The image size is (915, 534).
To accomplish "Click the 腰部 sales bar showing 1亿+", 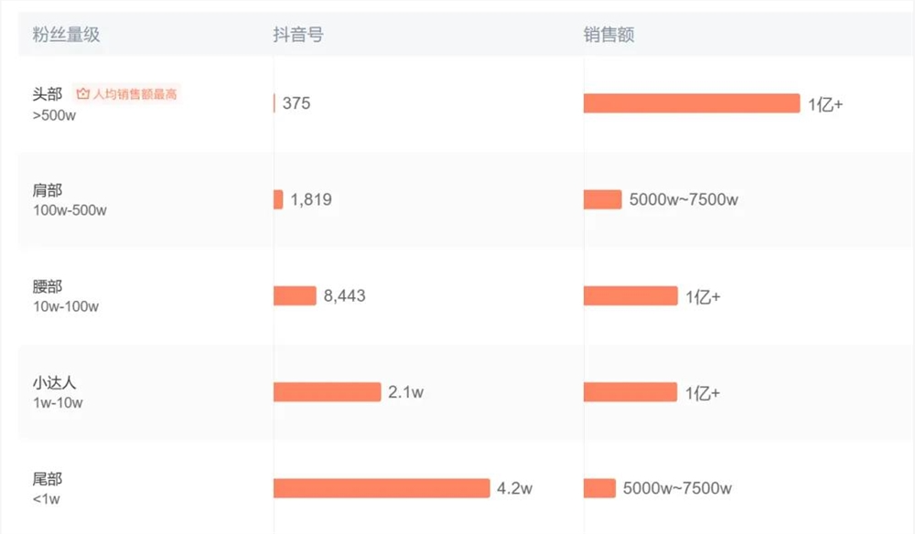I will tap(630, 295).
